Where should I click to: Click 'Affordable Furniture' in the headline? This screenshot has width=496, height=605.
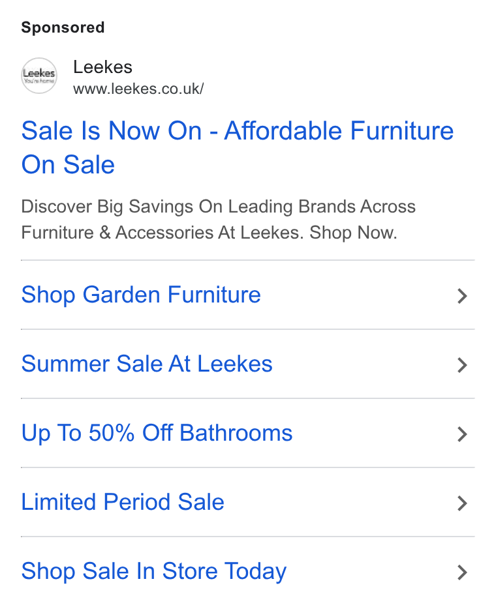pos(339,130)
